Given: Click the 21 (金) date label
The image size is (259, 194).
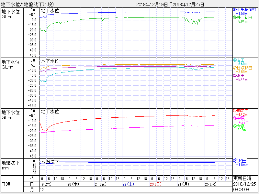Looking at the screenshot, I should click(100, 184).
